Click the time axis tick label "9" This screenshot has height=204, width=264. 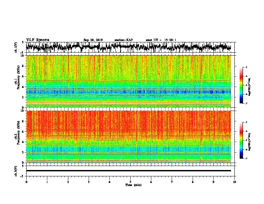pos(213,182)
